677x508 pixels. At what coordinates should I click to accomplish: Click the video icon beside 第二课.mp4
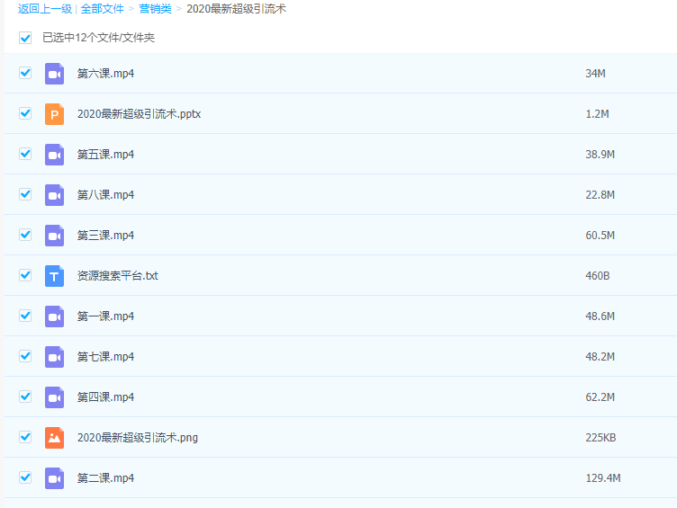tap(55, 478)
